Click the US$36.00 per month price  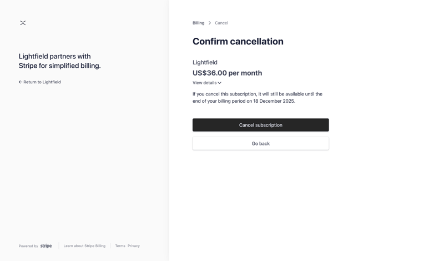227,73
